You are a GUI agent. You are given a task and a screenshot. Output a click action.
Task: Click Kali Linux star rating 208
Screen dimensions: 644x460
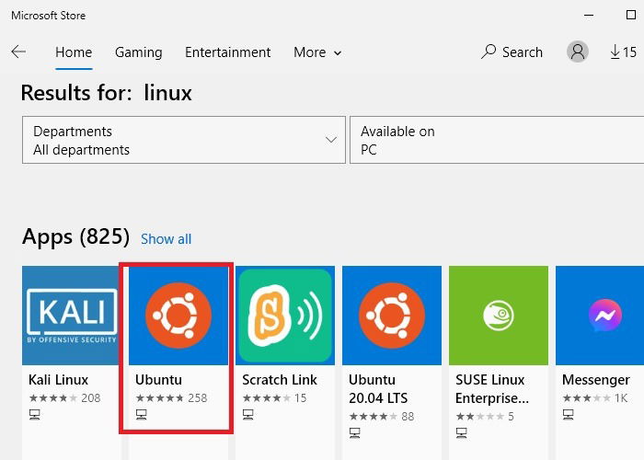[x=65, y=398]
